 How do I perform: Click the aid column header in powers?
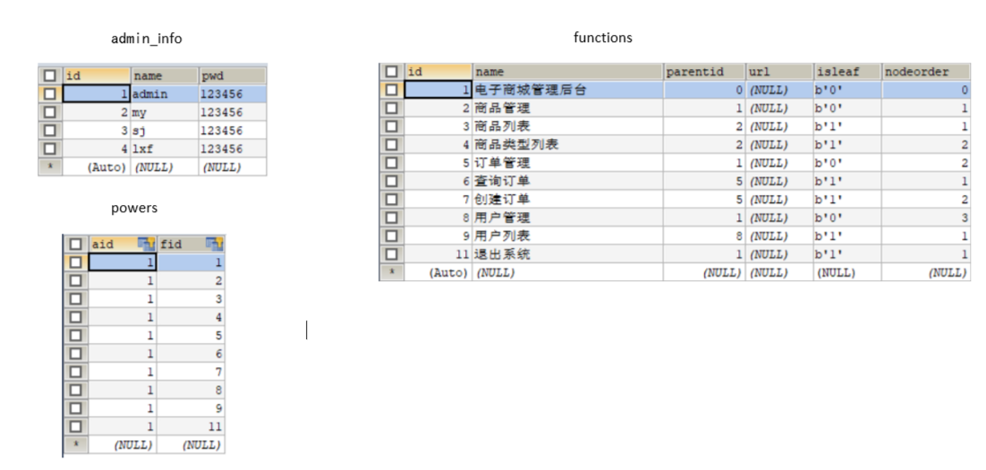click(x=122, y=244)
